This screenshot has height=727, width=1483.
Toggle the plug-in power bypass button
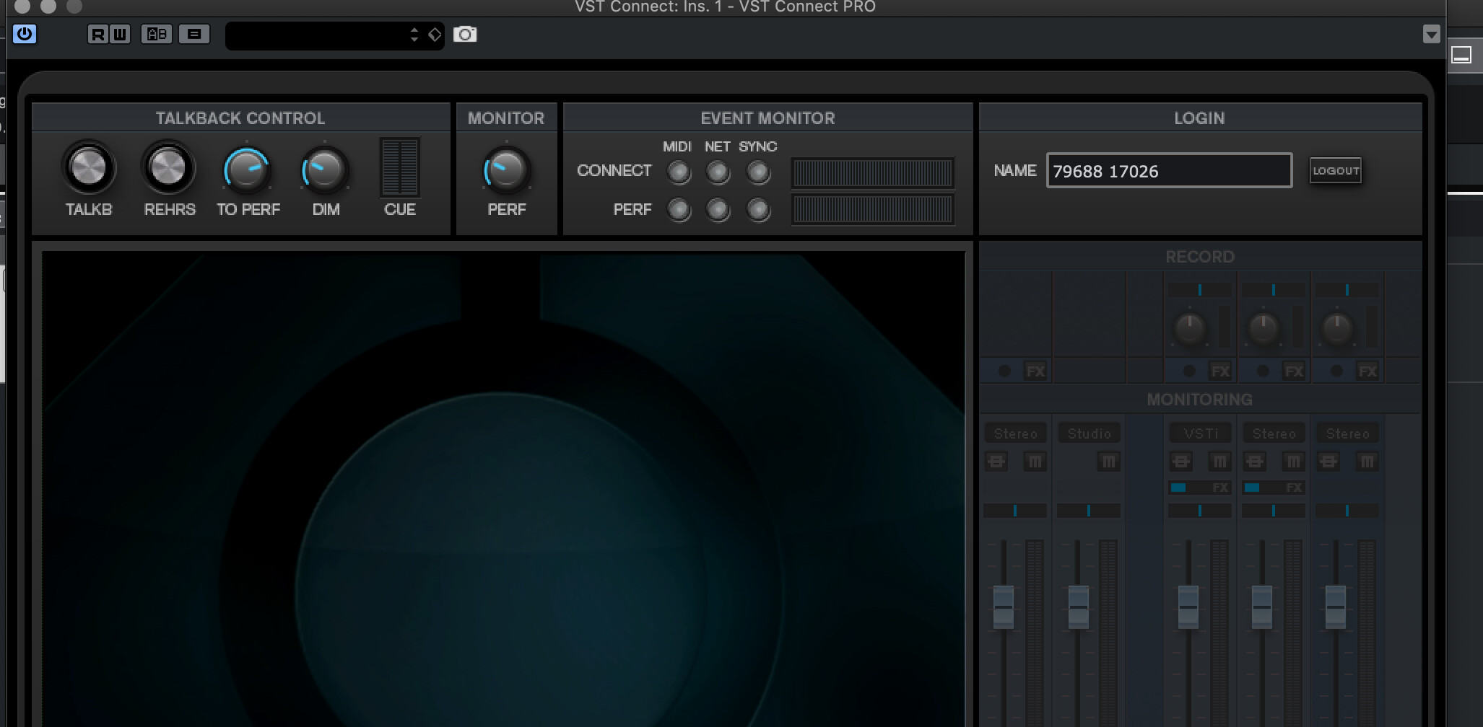25,34
